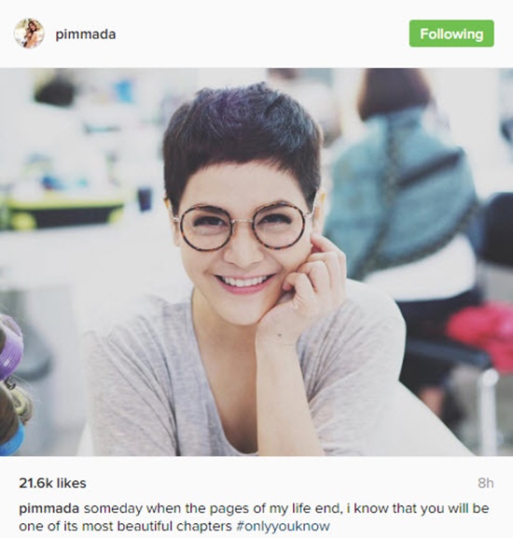Click the blurred person in the blue jacket
This screenshot has height=538, width=513.
tap(401, 192)
